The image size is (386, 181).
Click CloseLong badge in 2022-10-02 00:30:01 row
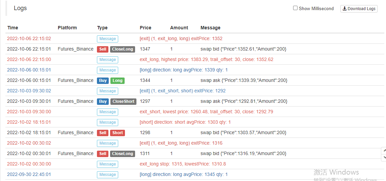[123, 154]
